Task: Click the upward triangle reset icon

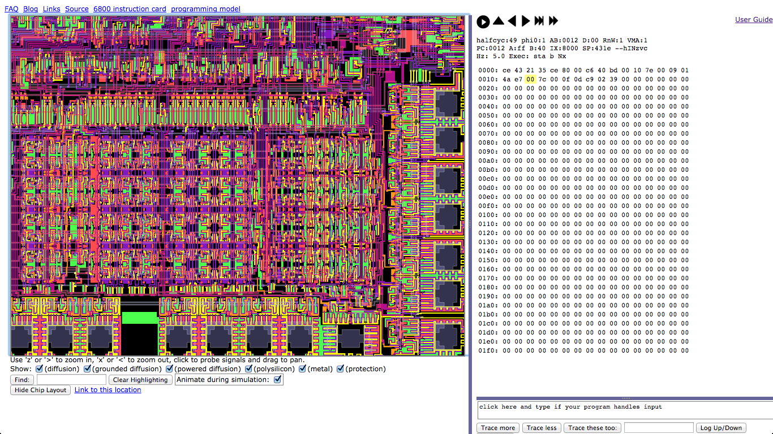Action: point(498,21)
